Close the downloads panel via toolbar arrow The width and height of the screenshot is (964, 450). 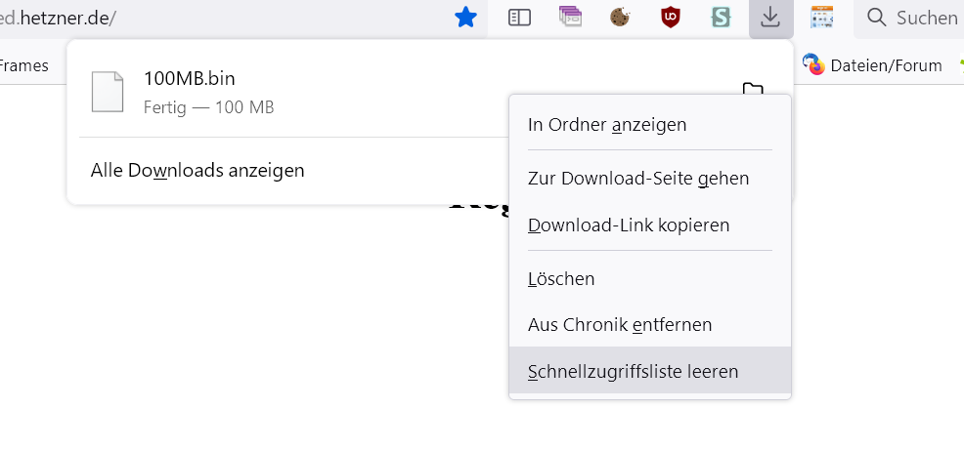(x=770, y=17)
